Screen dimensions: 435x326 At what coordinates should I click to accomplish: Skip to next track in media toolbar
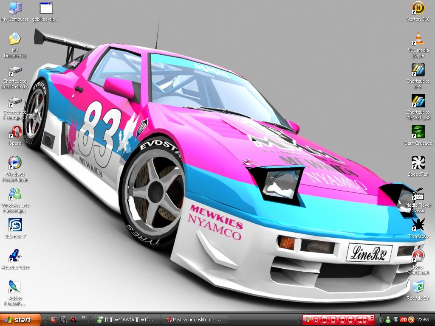coord(350,320)
